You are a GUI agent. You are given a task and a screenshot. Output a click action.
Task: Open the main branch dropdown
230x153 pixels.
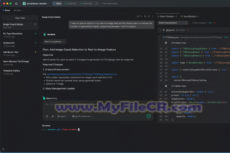[19, 11]
